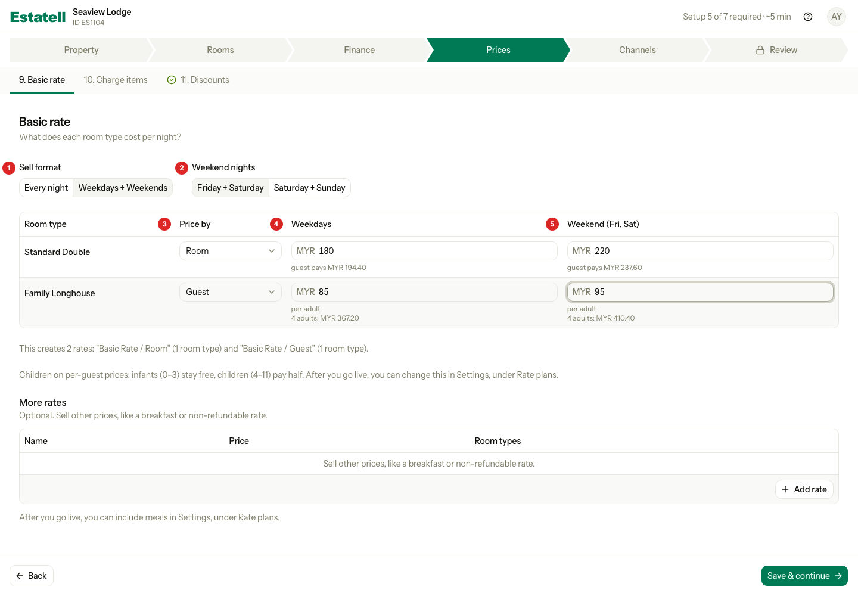Image resolution: width=858 pixels, height=596 pixels.
Task: Select Friday + Saturday weekend nights
Action: pyautogui.click(x=231, y=188)
